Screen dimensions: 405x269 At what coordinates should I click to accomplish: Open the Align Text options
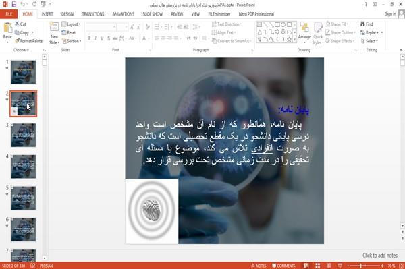coord(223,32)
